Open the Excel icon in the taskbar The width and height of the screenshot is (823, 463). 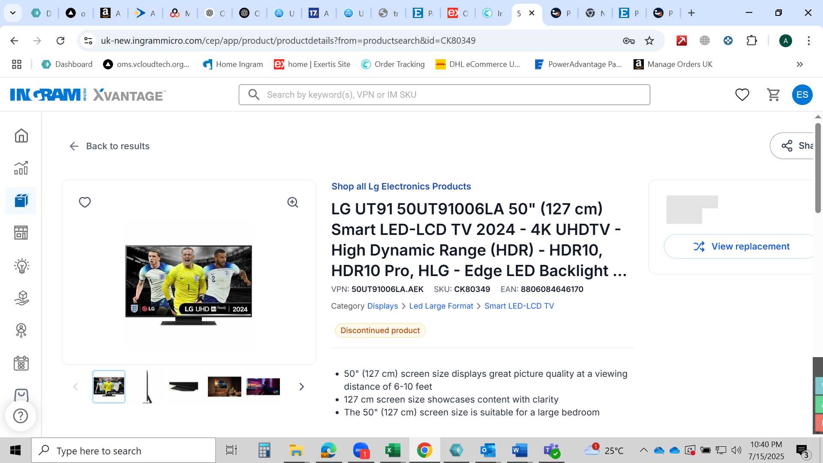tap(392, 450)
